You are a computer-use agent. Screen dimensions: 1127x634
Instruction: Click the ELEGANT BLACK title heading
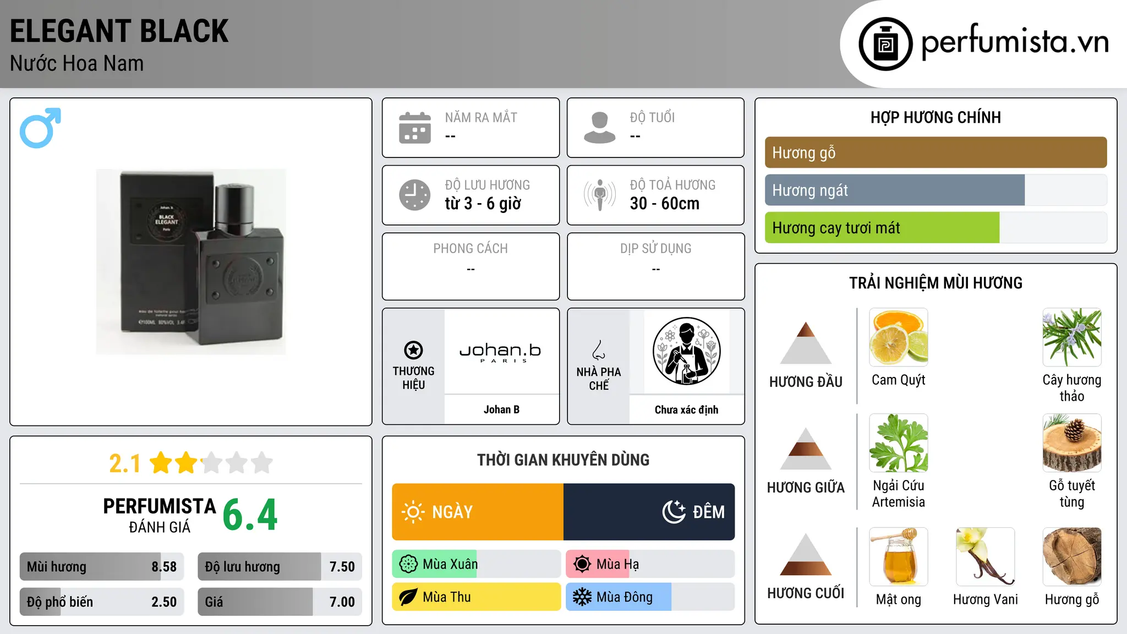click(119, 31)
